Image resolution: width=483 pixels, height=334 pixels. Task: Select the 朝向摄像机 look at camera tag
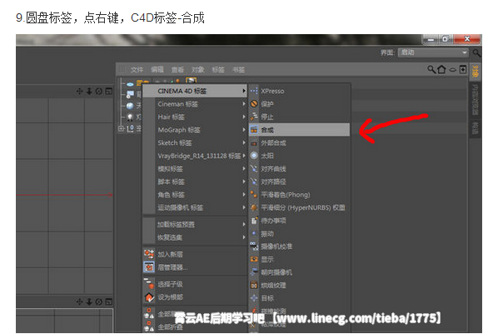coord(299,272)
